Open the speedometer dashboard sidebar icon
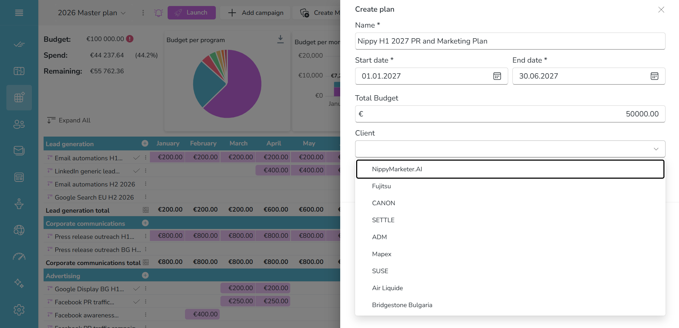This screenshot has height=328, width=679. coord(19,257)
